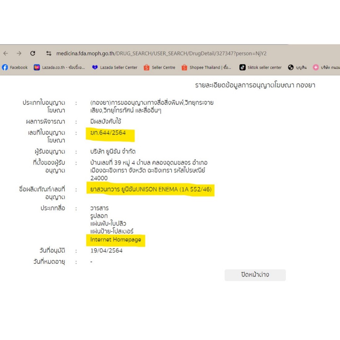The width and height of the screenshot is (340, 340).
Task: Reload the current page
Action: (x=33, y=53)
